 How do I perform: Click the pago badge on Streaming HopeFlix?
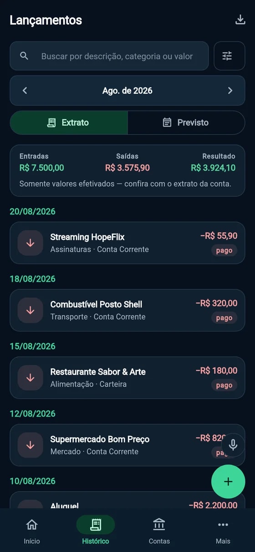click(224, 250)
